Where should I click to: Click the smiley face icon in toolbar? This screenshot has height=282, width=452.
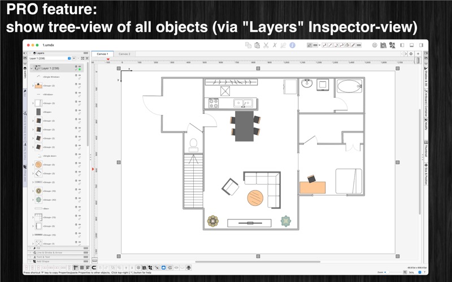[375, 45]
